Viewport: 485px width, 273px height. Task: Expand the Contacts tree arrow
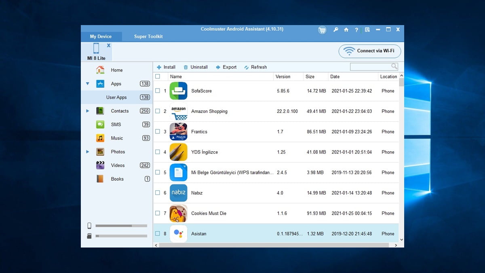pyautogui.click(x=88, y=111)
